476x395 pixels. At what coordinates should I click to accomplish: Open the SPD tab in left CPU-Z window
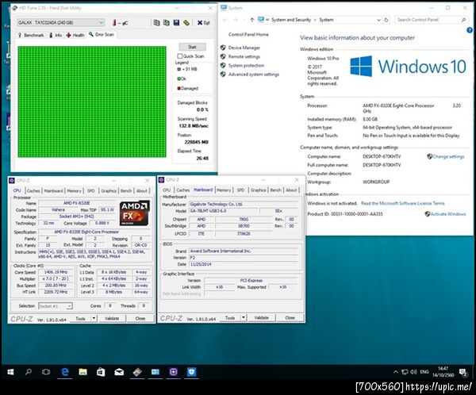90,190
